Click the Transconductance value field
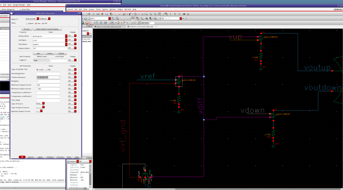Image resolution: width=343 pixels, height=190 pixels. pos(48,77)
